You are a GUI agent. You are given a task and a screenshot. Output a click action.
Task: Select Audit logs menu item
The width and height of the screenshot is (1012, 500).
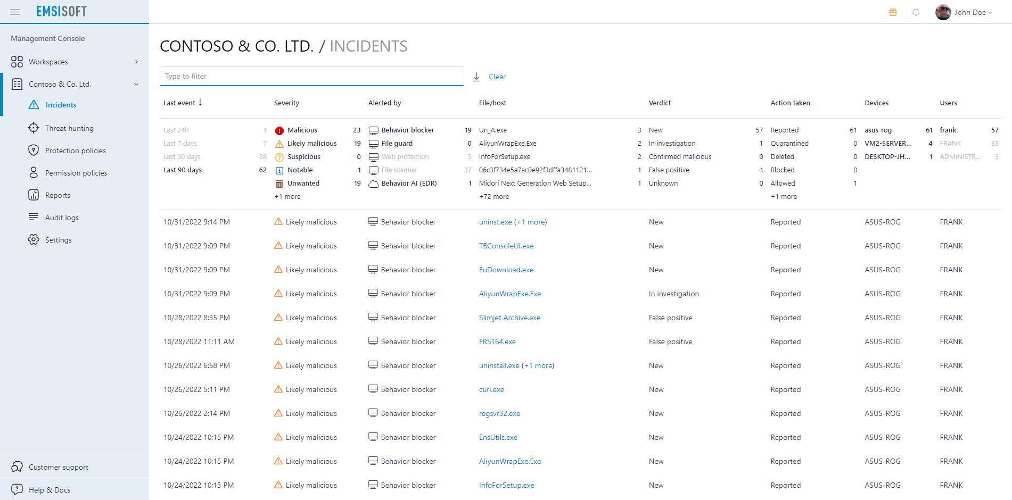(62, 218)
